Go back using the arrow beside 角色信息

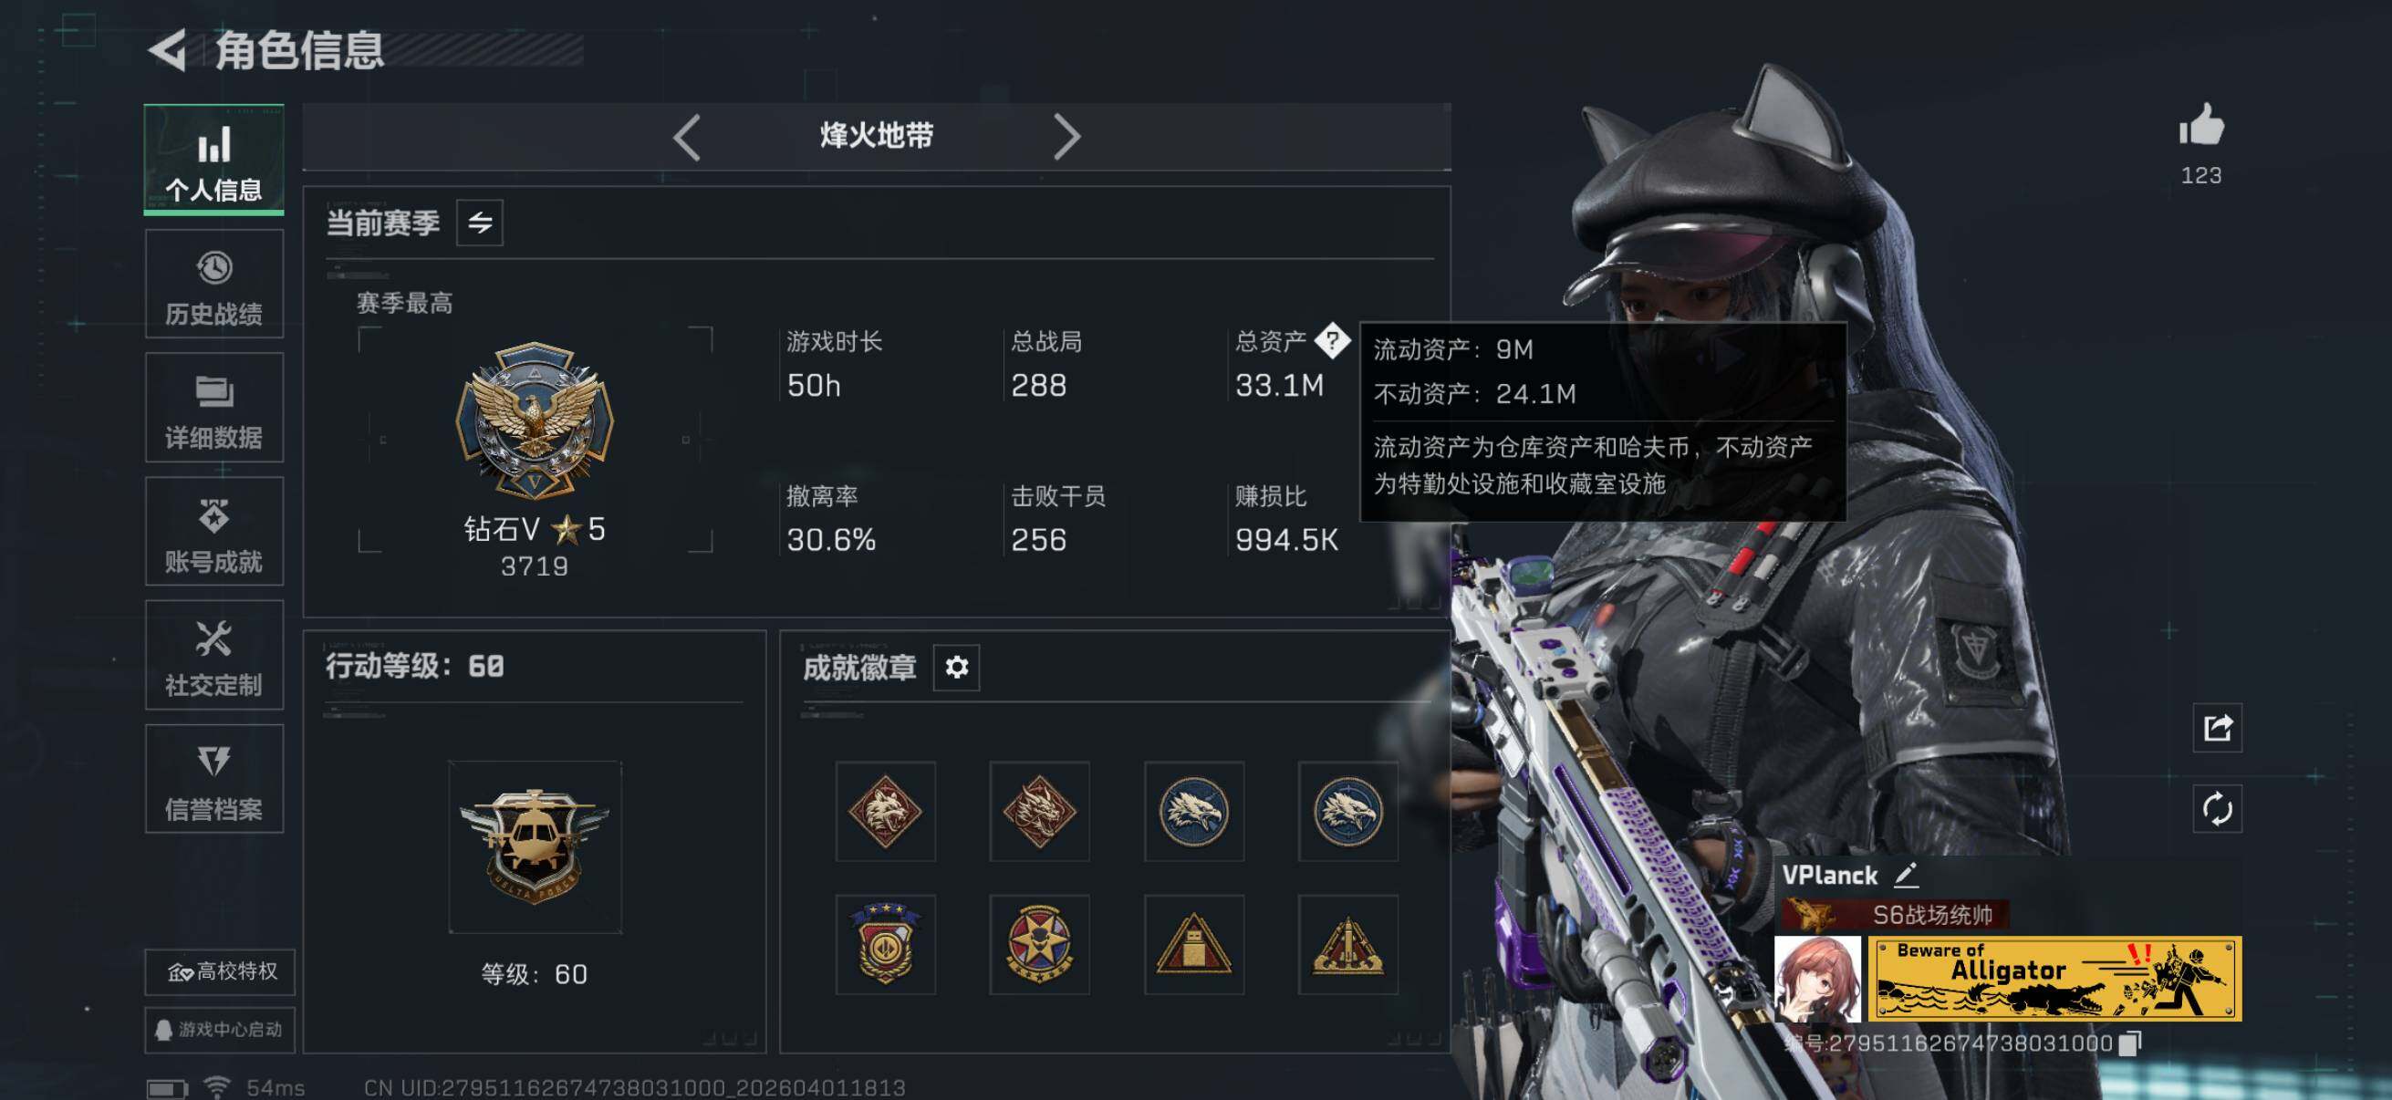pyautogui.click(x=168, y=50)
